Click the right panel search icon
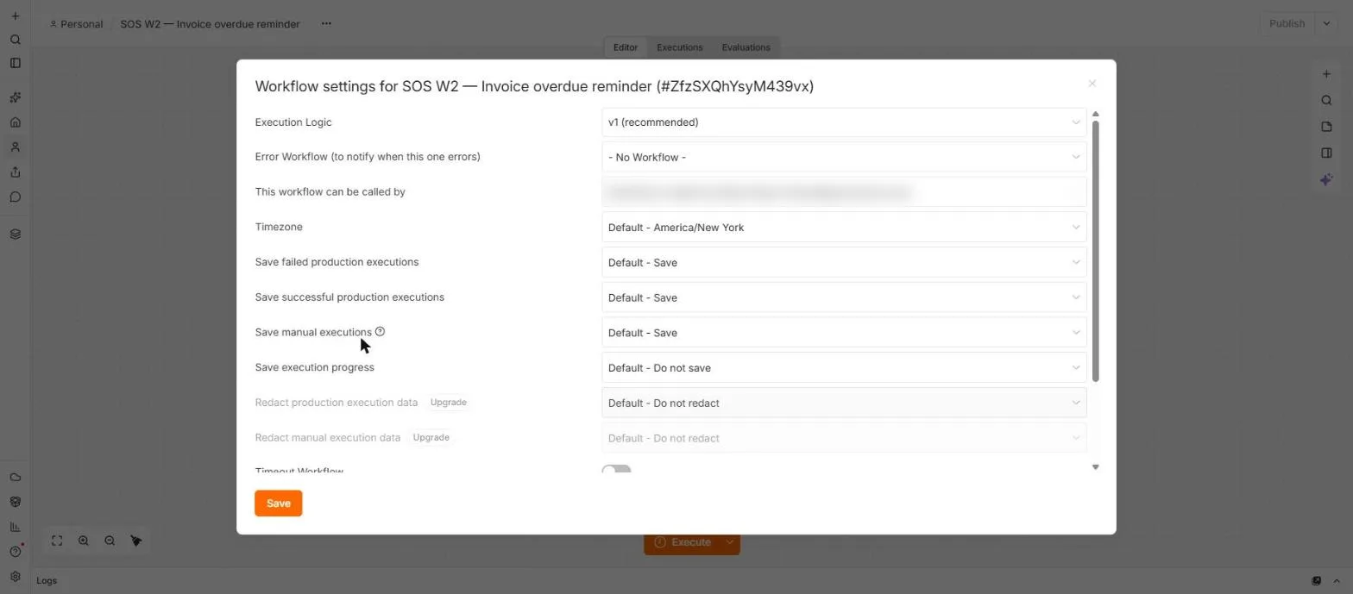The image size is (1353, 594). tap(1326, 100)
